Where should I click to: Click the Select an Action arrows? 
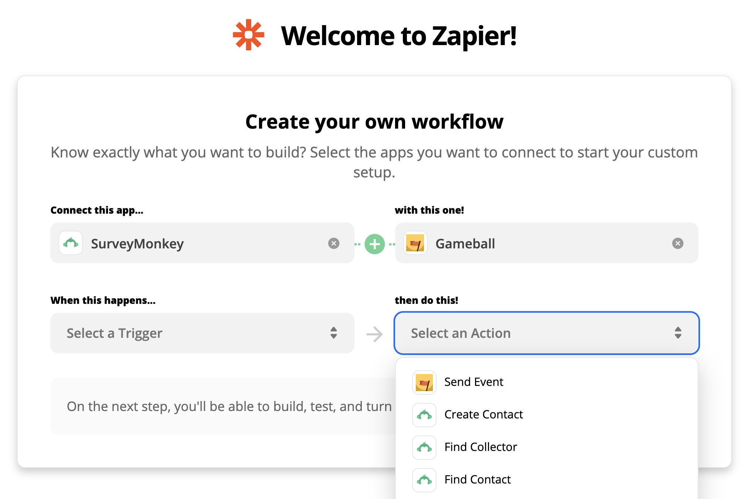[678, 333]
